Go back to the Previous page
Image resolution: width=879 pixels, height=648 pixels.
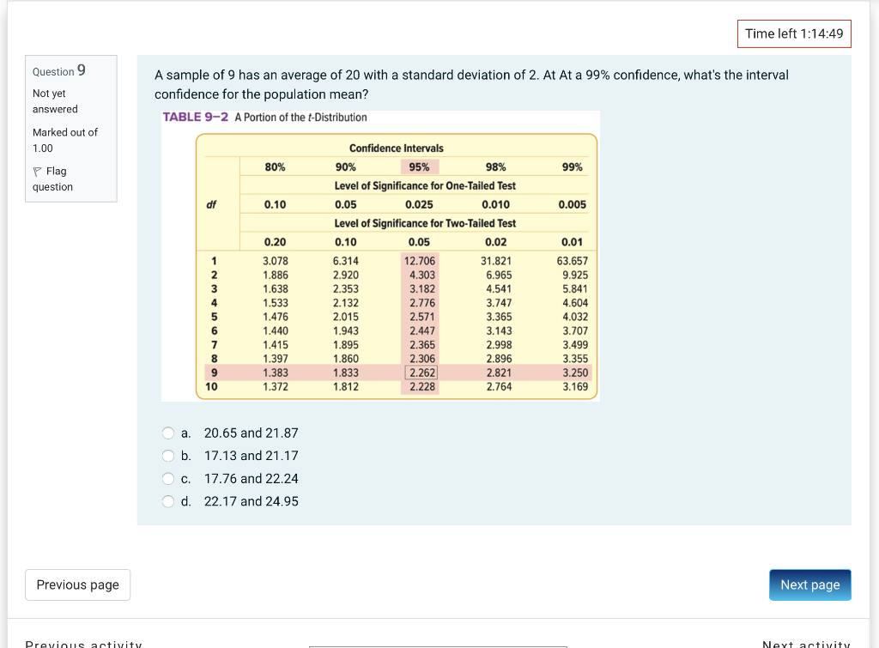77,584
